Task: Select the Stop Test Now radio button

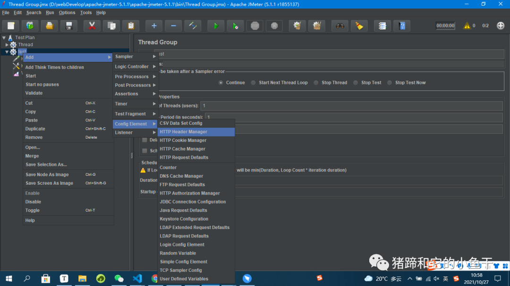Action: (390, 83)
